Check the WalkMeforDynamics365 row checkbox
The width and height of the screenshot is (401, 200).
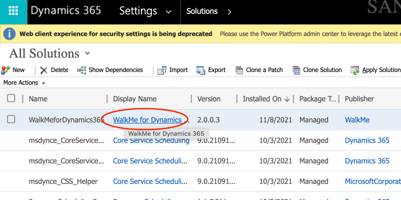pyautogui.click(x=11, y=119)
